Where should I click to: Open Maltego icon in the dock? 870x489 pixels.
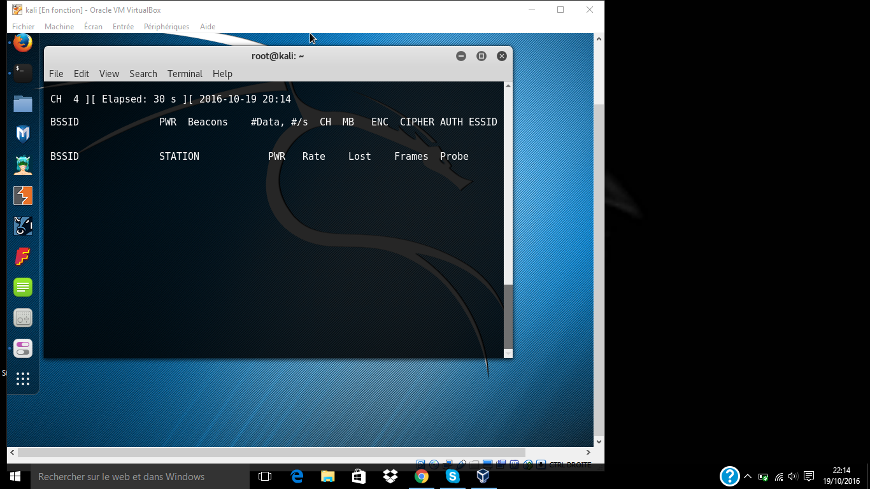[x=23, y=226]
